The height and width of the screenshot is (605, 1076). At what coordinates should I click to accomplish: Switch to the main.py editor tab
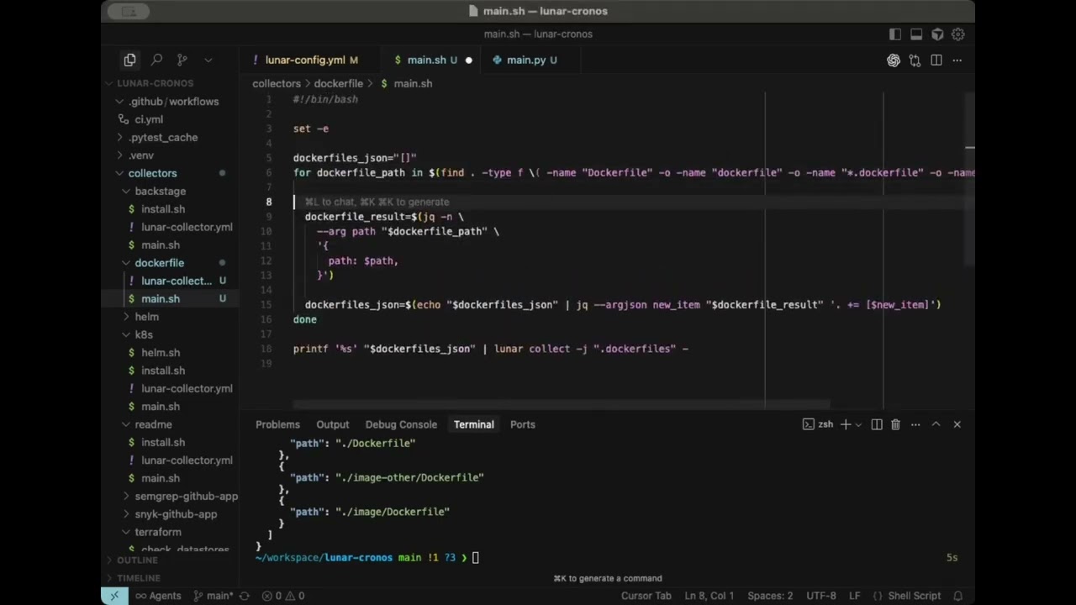pyautogui.click(x=526, y=60)
